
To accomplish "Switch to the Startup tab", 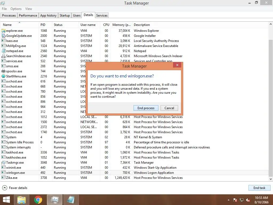I will (65, 15).
